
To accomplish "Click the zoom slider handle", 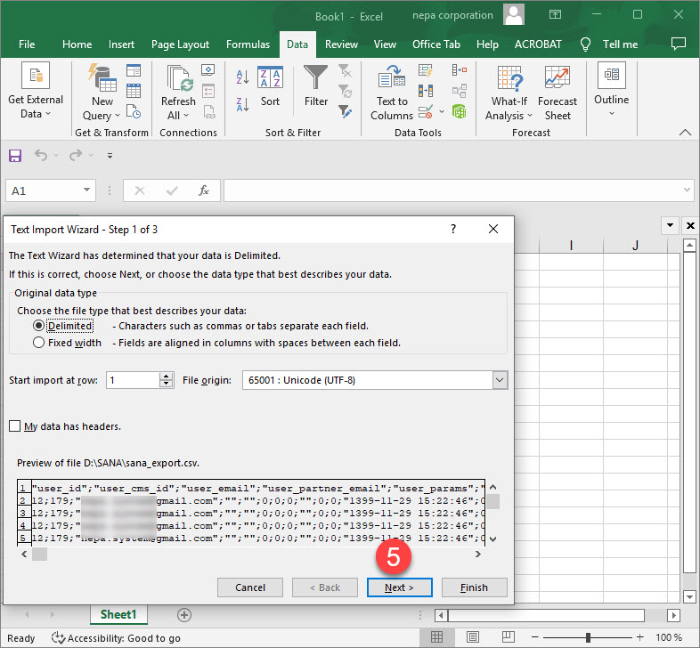I will point(589,637).
